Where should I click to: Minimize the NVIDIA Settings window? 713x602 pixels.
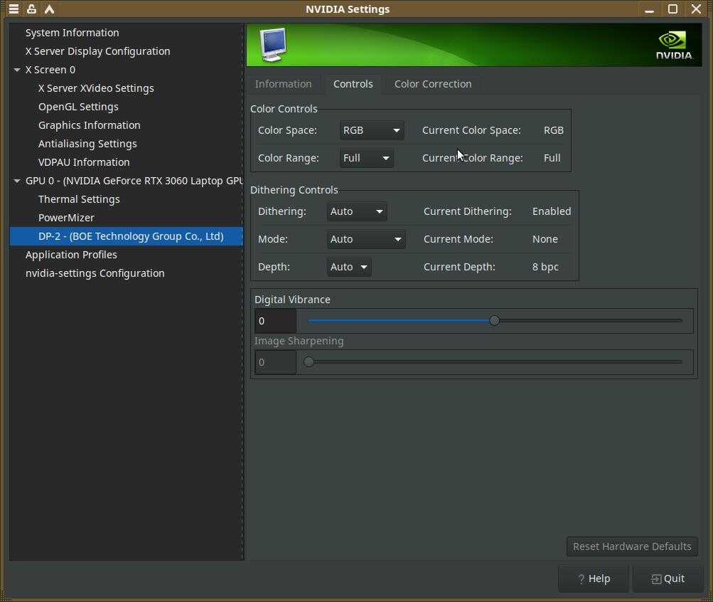point(649,9)
